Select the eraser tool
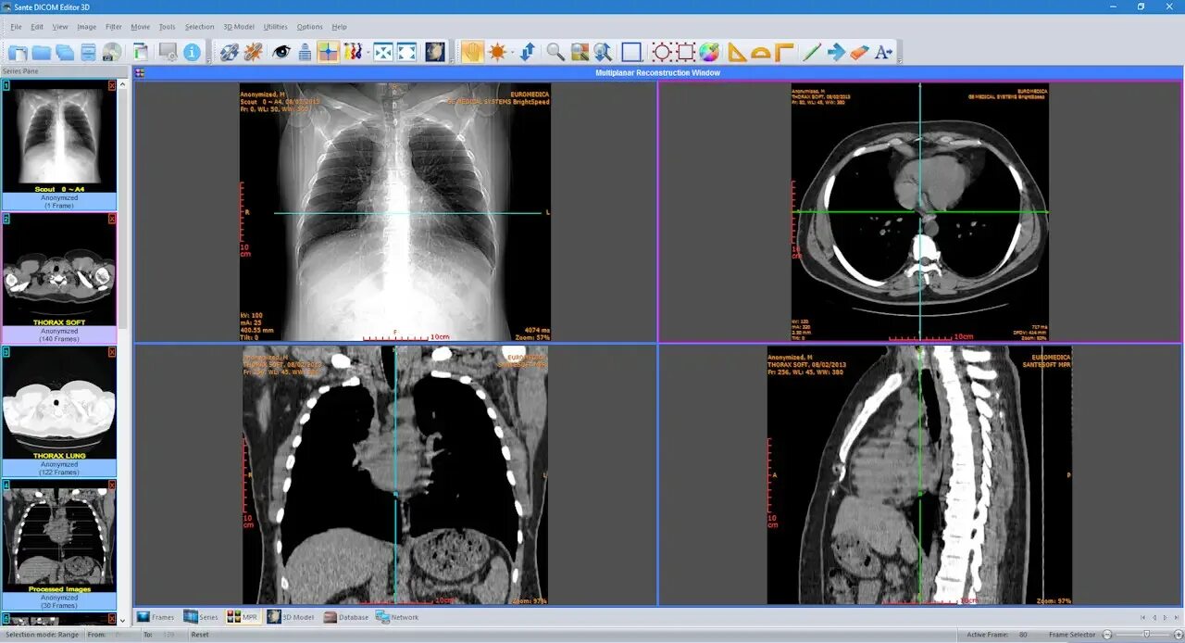Screen dimensions: 1185x643 pyautogui.click(x=859, y=52)
